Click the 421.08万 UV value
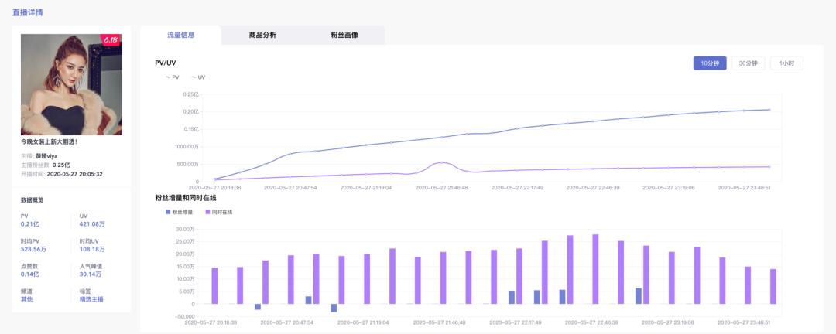The image size is (836, 334). (x=92, y=225)
